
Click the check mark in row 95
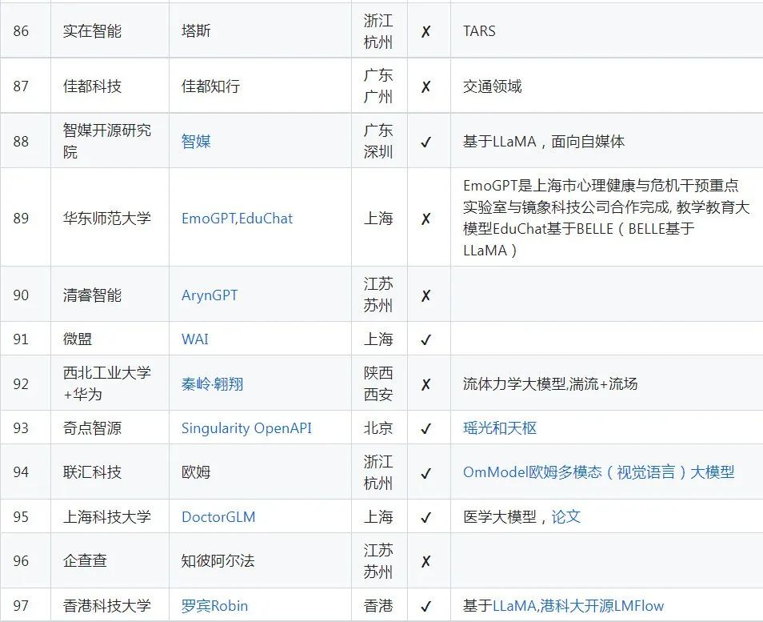425,517
